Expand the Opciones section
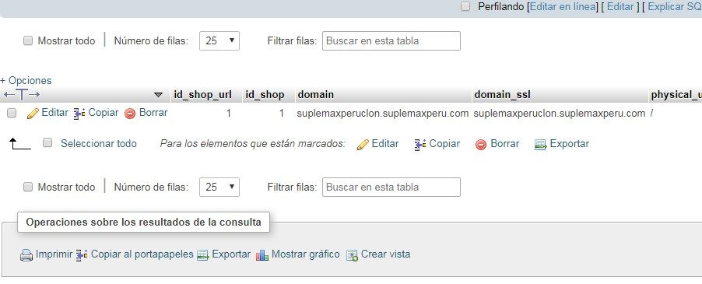Screen dimensions: 702x284 (x=26, y=80)
